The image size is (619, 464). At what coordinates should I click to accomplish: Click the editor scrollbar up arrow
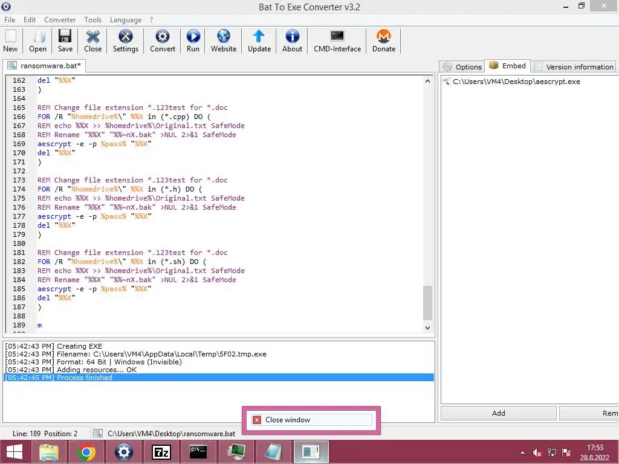(x=427, y=81)
